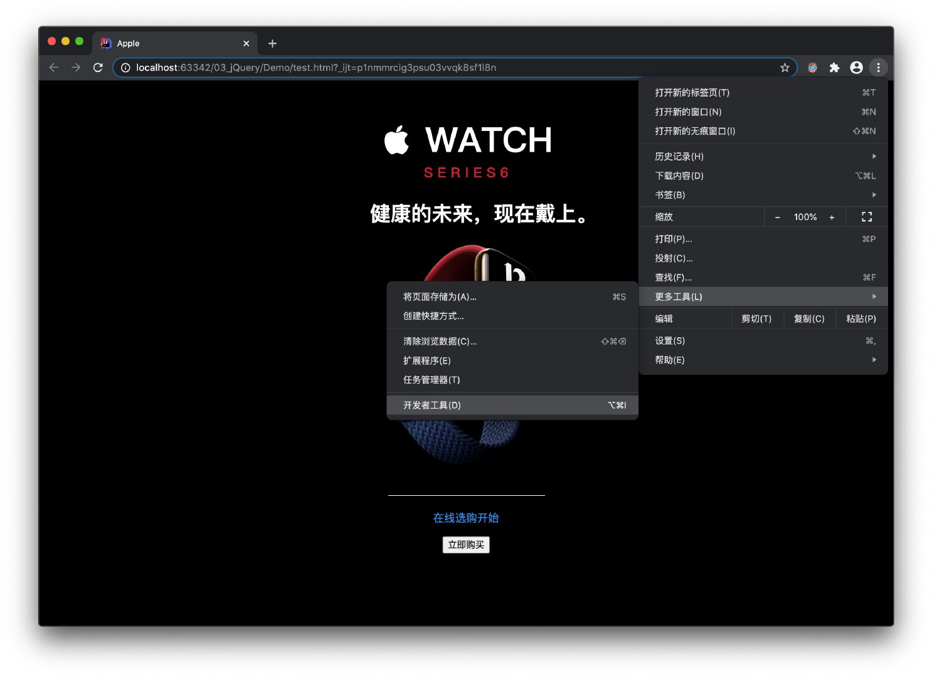Image resolution: width=932 pixels, height=677 pixels.
Task: Click the address bar URL field
Action: coord(455,68)
